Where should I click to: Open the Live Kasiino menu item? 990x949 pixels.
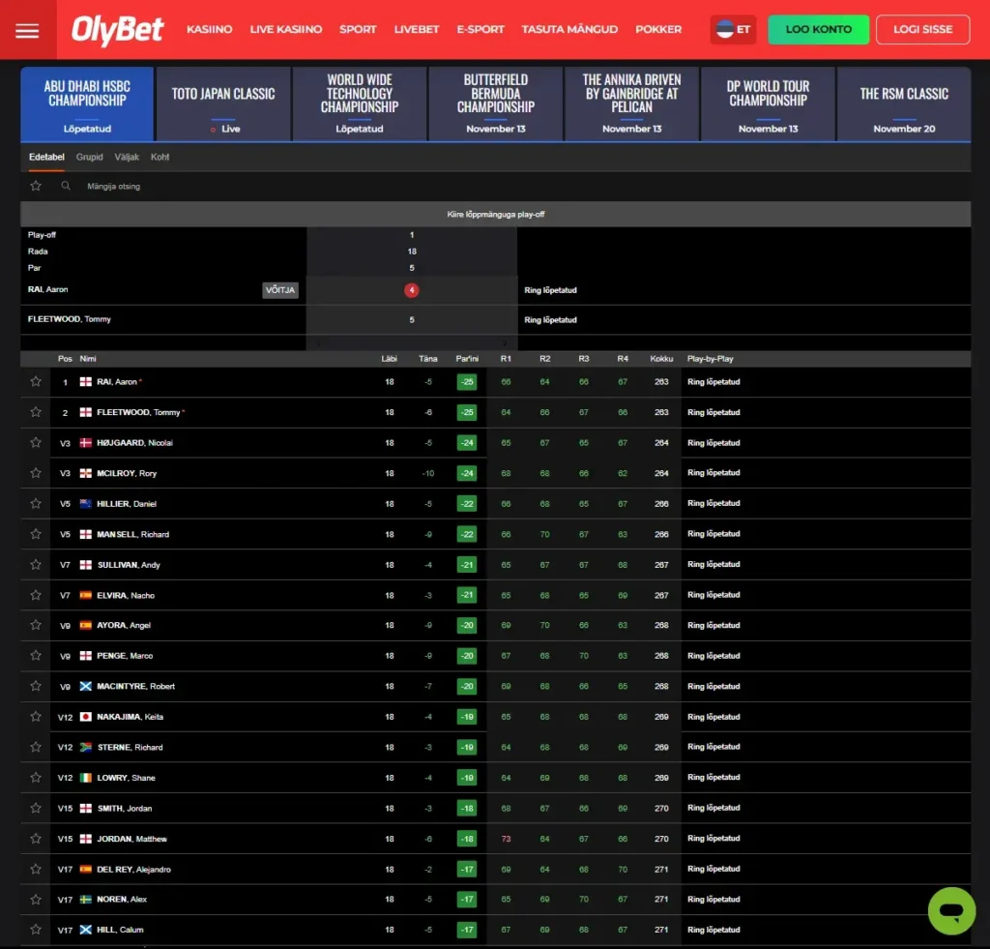coord(285,30)
